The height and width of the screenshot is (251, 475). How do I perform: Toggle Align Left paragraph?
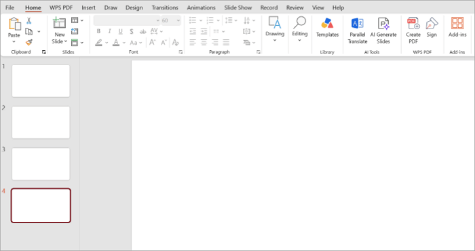pos(193,42)
